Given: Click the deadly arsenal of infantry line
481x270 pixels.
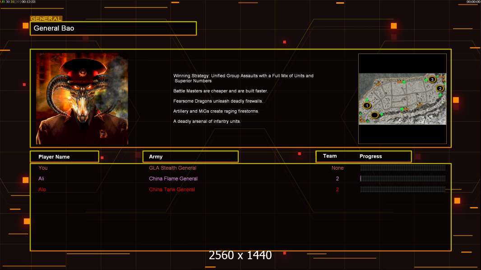Looking at the screenshot, I should click(x=207, y=121).
